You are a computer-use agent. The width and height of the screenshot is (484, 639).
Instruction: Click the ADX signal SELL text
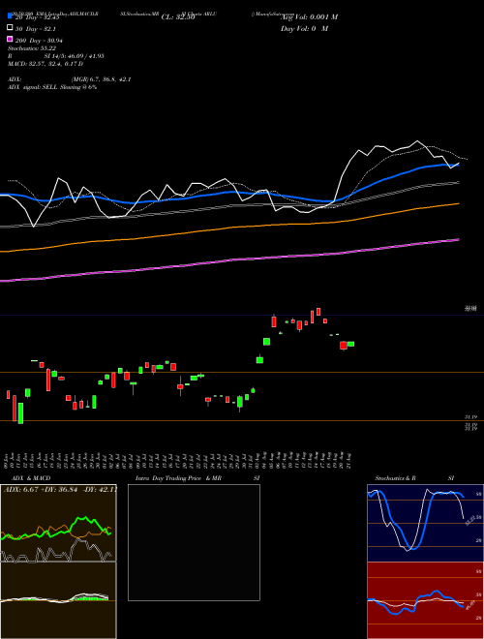click(52, 87)
